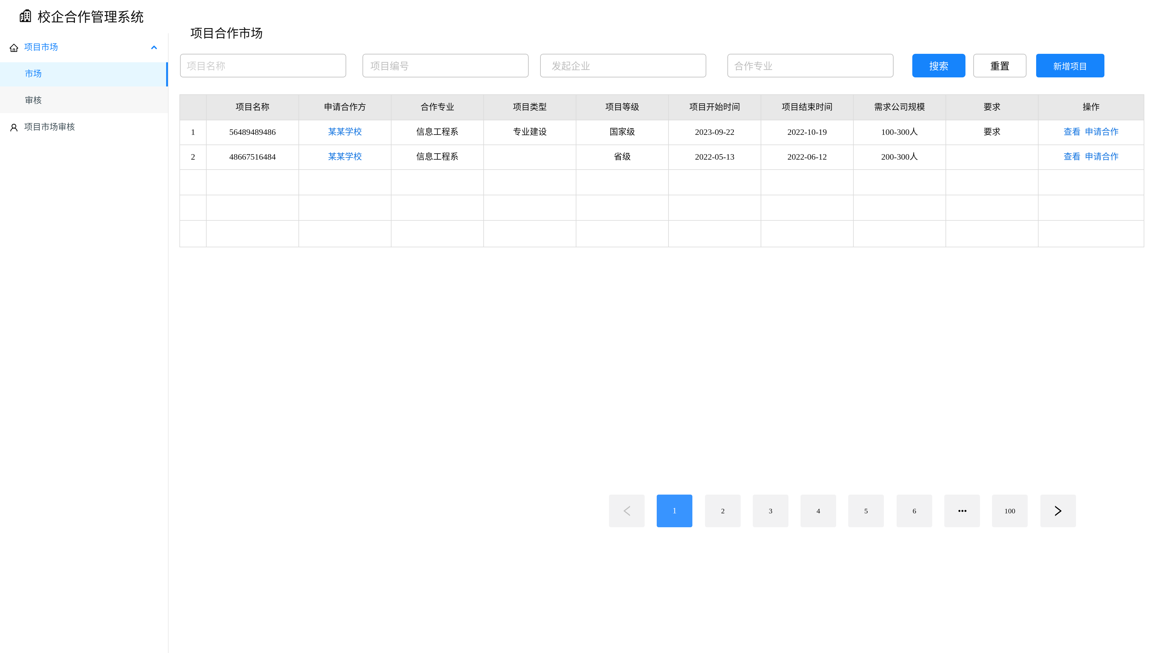The image size is (1160, 653).
Task: Open the 项目市场审核 menu
Action: pos(50,127)
